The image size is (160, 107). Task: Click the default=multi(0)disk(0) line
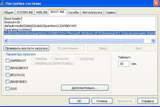tap(40, 26)
